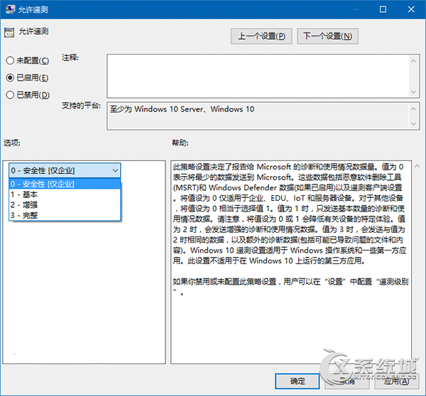Click the 应用(A) button

coord(396,381)
